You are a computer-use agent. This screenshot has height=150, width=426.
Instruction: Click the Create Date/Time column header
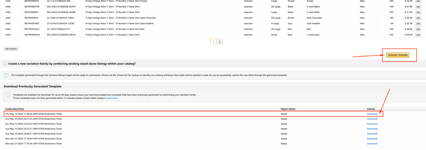pos(15,109)
